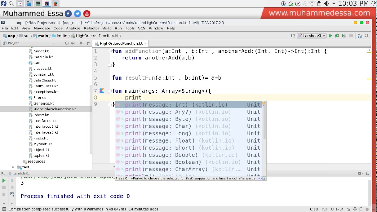Rerun LambdaKt in the Run panel
Image resolution: width=377 pixels, height=212 pixels.
(4, 180)
